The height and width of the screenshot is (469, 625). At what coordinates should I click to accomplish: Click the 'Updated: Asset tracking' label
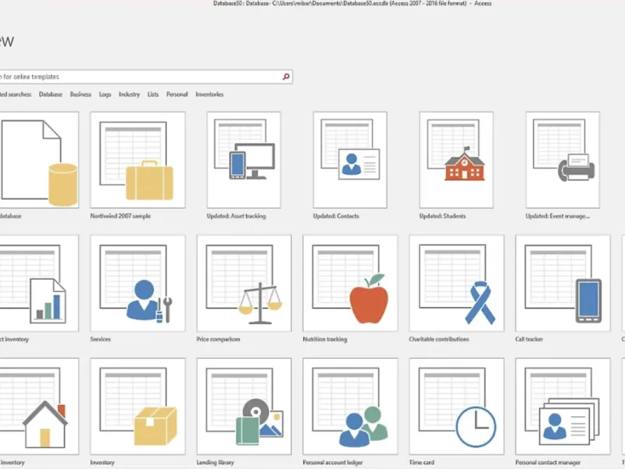[x=236, y=217]
